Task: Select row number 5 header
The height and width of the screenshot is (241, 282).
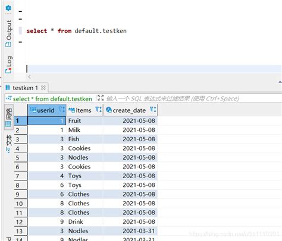Action: (21, 158)
